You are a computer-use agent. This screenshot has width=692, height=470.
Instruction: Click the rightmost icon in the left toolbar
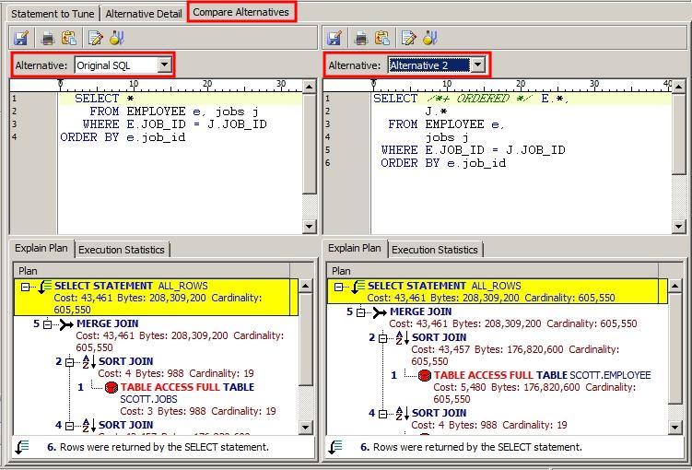pyautogui.click(x=116, y=38)
